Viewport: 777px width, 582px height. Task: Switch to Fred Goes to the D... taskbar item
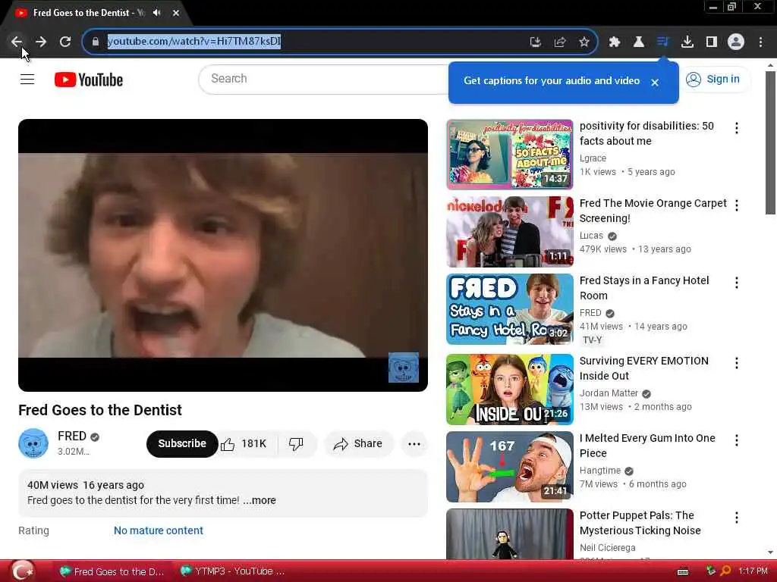(112, 571)
